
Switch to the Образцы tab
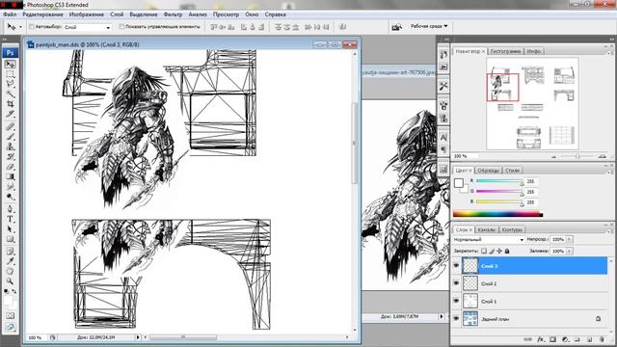pyautogui.click(x=488, y=171)
